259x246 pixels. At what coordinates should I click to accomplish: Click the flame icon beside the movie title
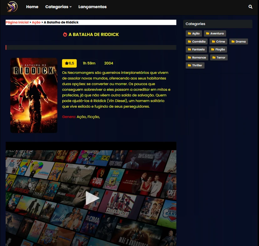[65, 34]
